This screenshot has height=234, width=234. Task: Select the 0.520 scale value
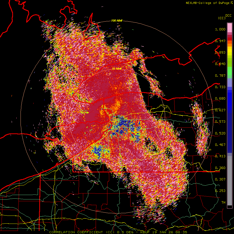click(x=220, y=133)
